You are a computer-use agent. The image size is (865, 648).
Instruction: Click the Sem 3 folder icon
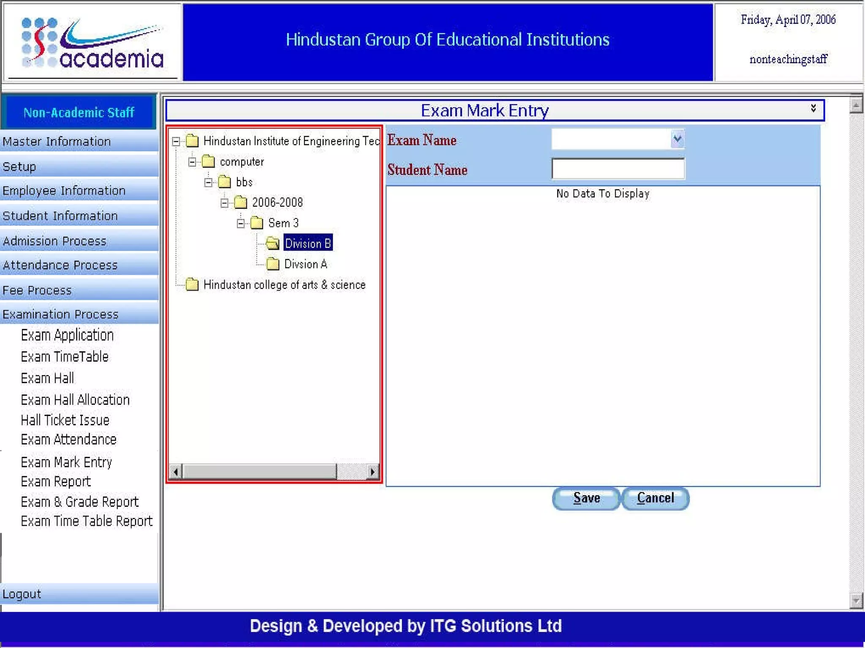point(257,223)
